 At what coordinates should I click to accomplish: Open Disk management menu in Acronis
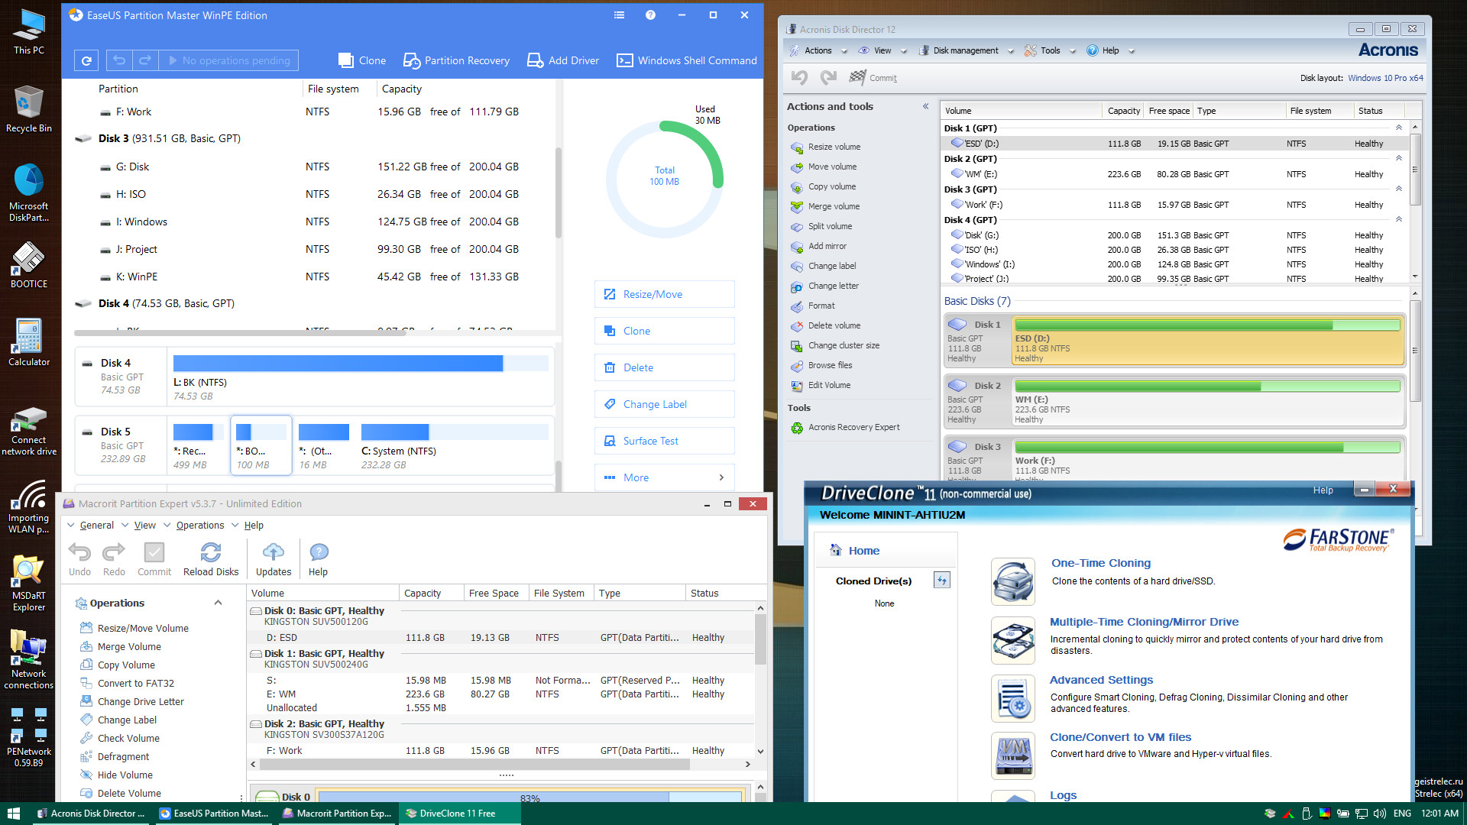coord(965,50)
